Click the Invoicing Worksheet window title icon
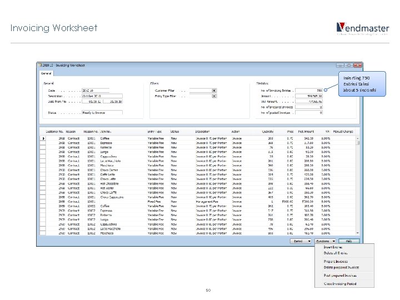The height and width of the screenshot is (300, 400). [40, 66]
